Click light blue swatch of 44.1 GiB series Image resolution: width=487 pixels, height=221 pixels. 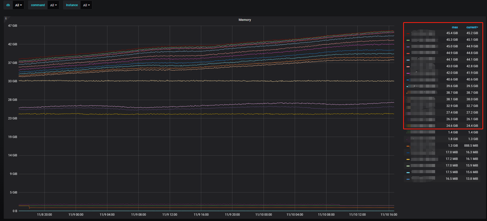pos(408,60)
